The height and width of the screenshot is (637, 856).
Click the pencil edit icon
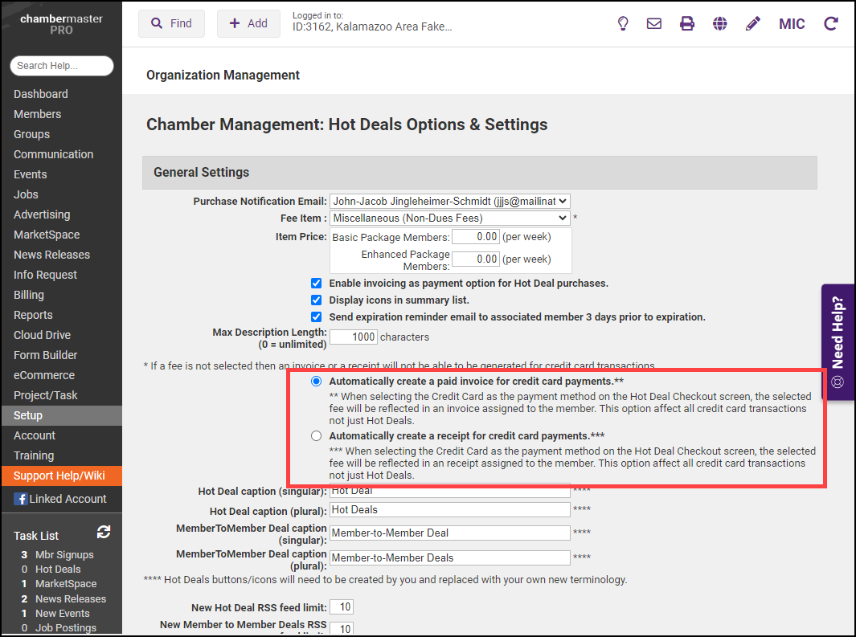point(753,23)
